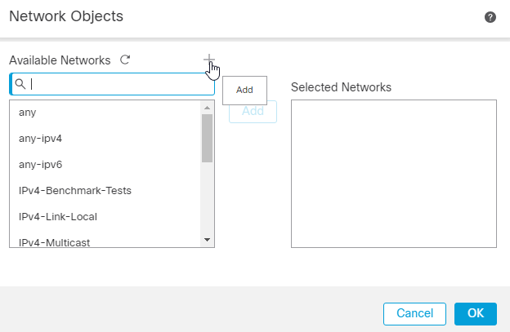510x332 pixels.
Task: Click the plus icon to add network
Action: click(x=208, y=60)
